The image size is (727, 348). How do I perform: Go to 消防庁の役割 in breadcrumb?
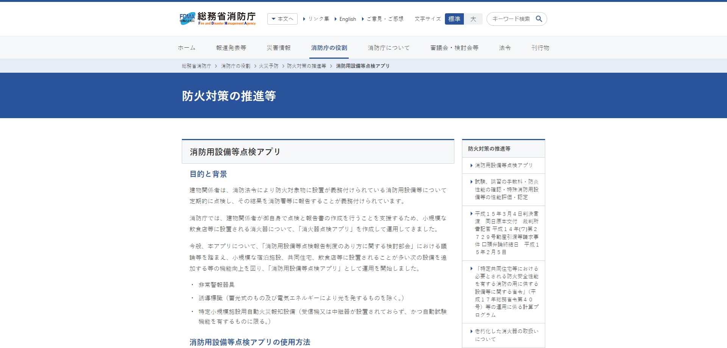tap(236, 66)
